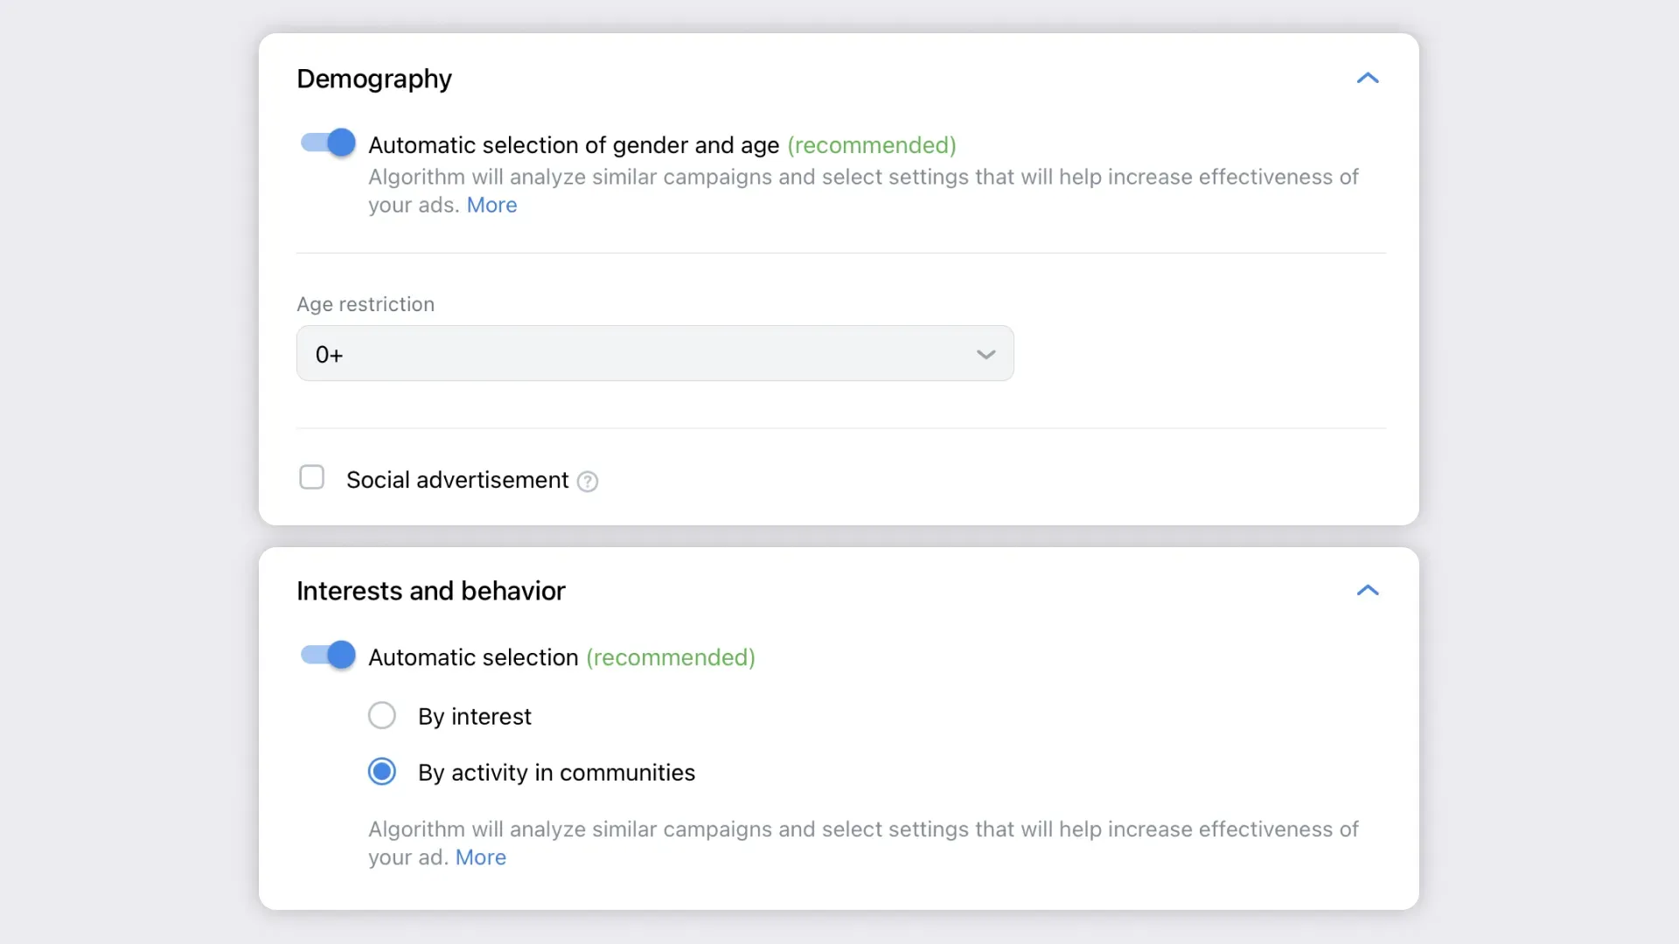Click the Age restriction field label
Screen dimensions: 1679x944
[x=366, y=304]
